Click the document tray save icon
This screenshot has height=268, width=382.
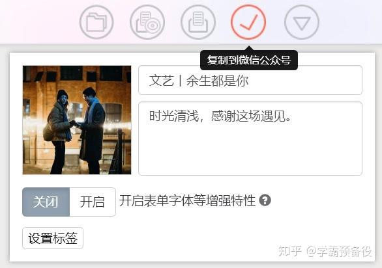click(198, 22)
